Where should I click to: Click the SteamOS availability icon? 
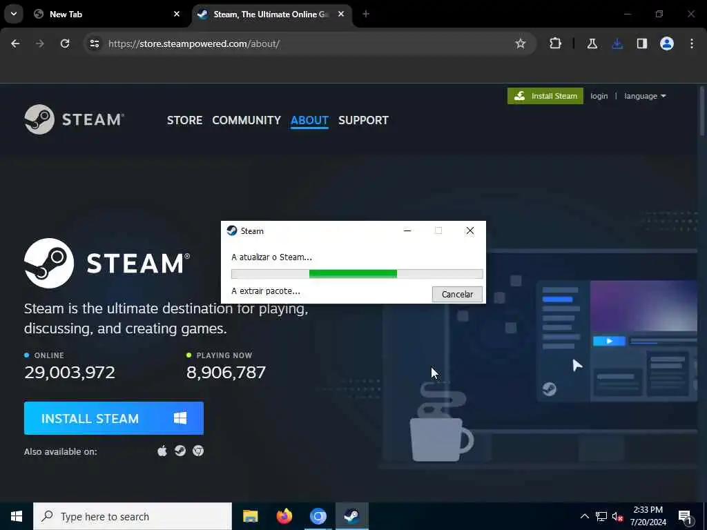pyautogui.click(x=180, y=451)
